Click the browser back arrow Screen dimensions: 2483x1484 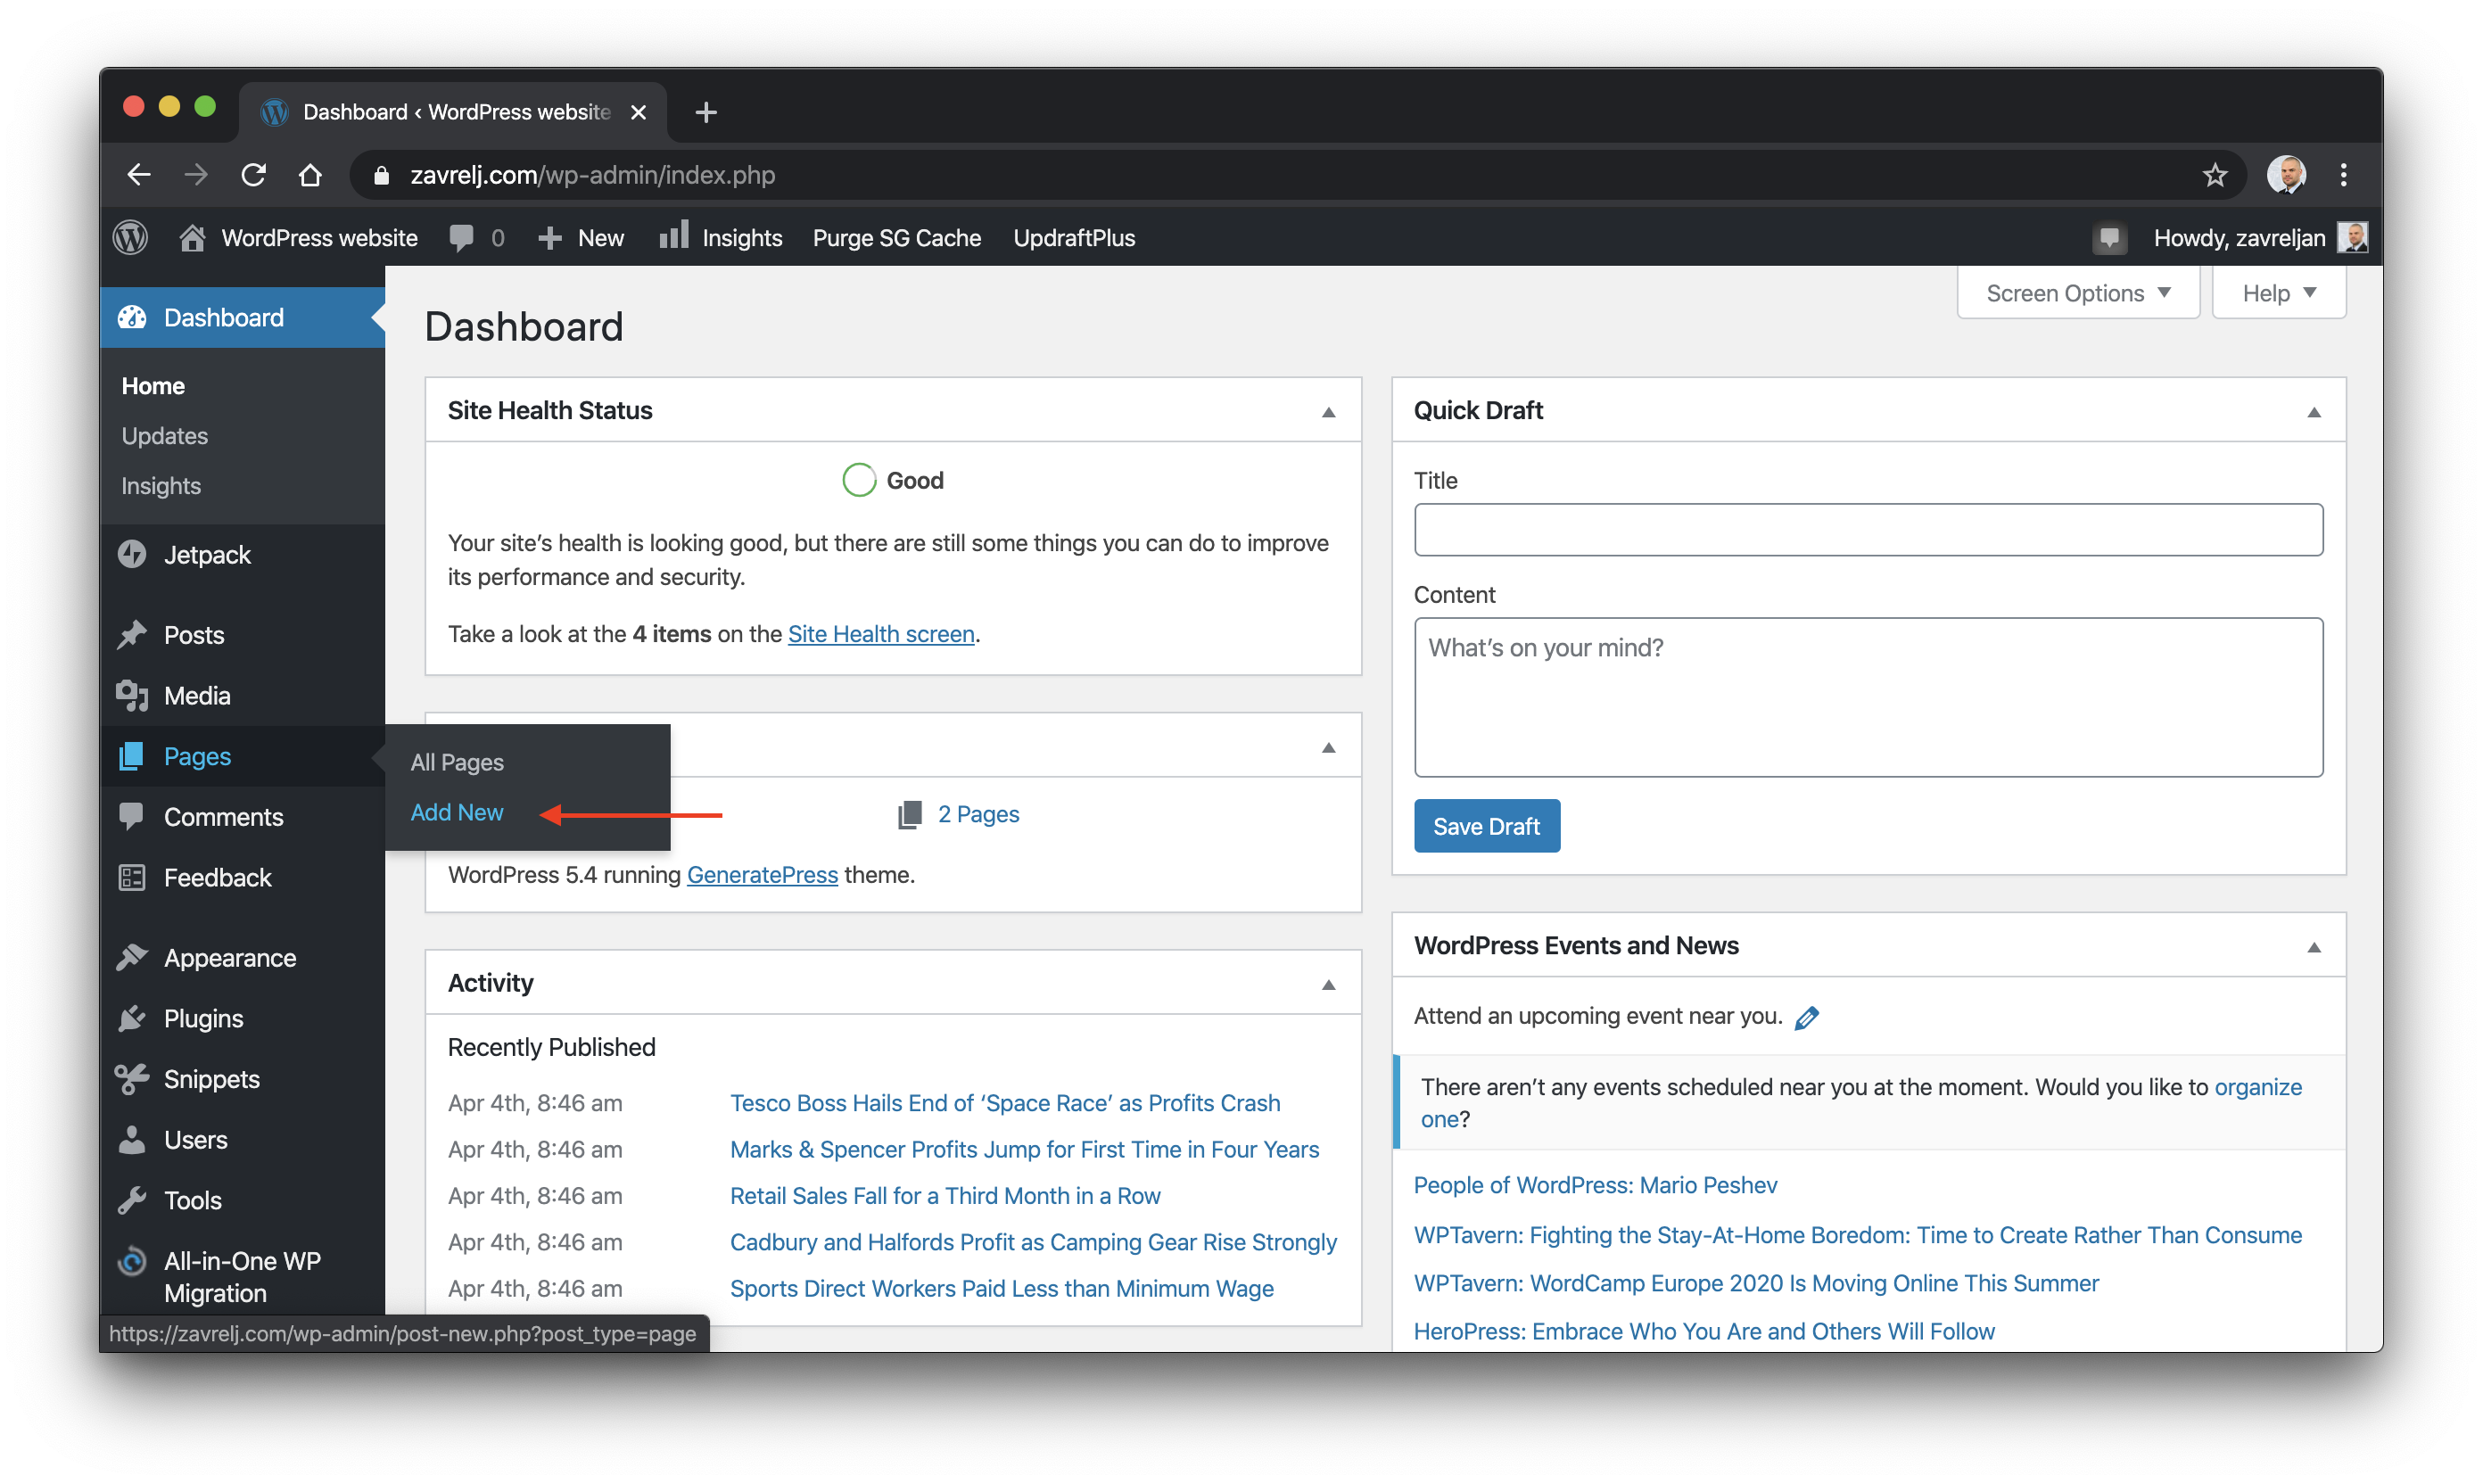(139, 175)
